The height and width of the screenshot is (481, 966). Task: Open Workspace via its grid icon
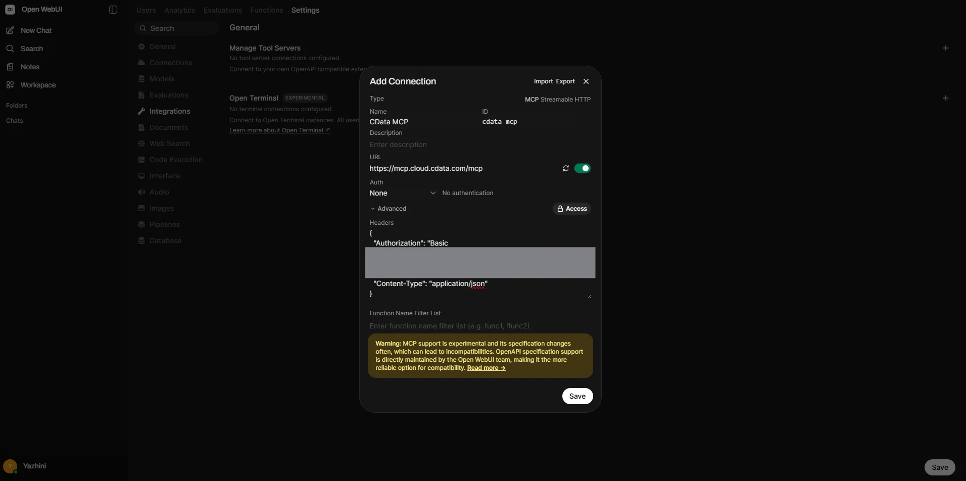click(x=10, y=85)
